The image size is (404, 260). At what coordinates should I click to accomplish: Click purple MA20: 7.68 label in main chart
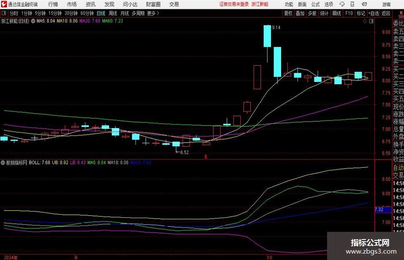90,21
